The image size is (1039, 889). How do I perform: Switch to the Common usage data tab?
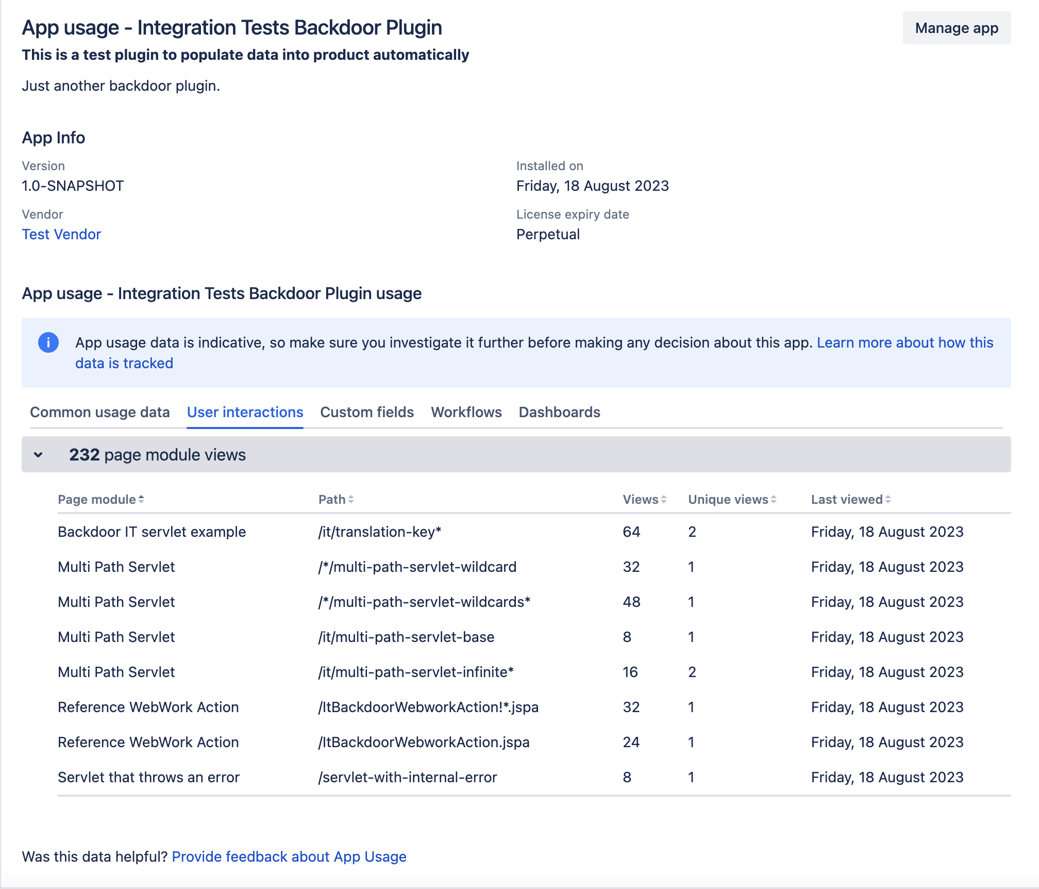tap(100, 412)
